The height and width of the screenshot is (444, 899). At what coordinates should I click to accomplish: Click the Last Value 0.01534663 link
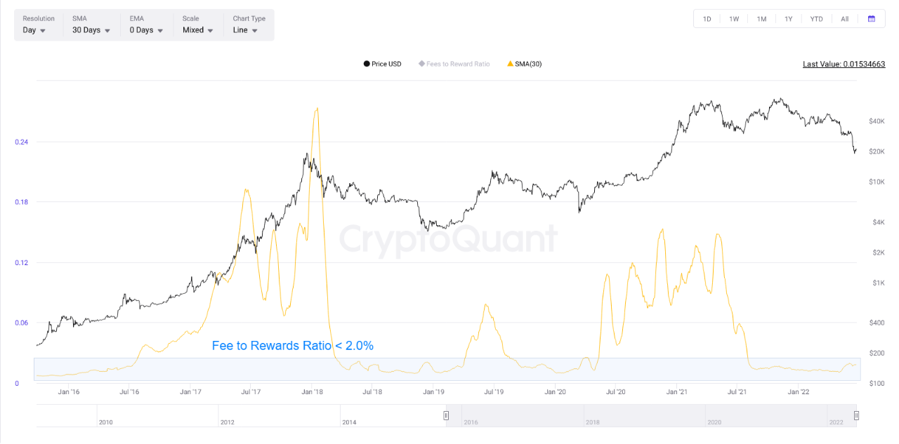pos(844,64)
